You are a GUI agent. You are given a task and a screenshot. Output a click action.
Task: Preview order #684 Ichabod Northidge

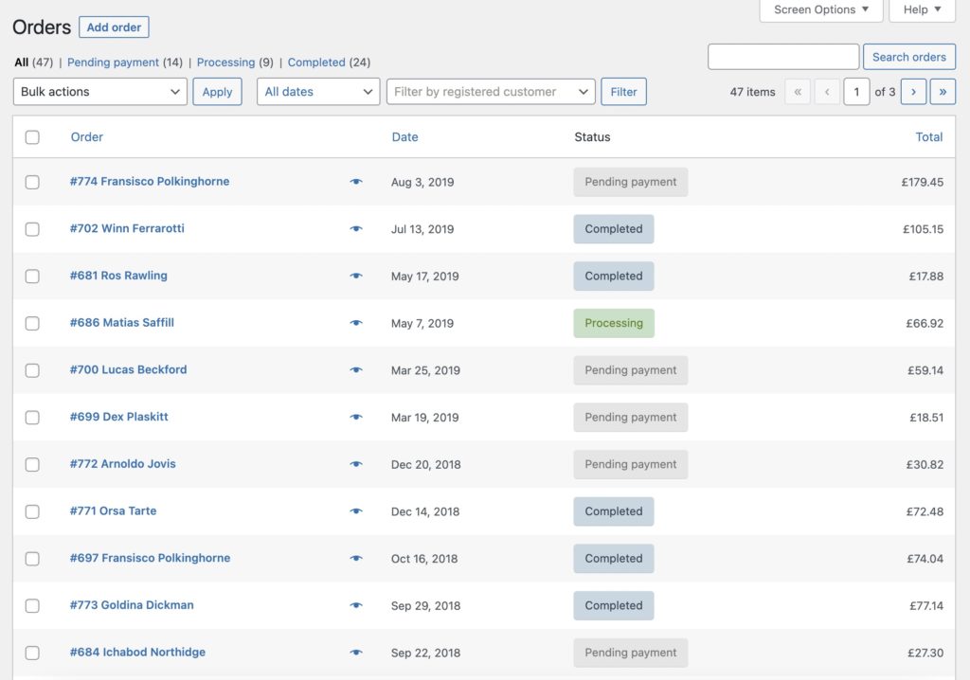[x=355, y=652]
